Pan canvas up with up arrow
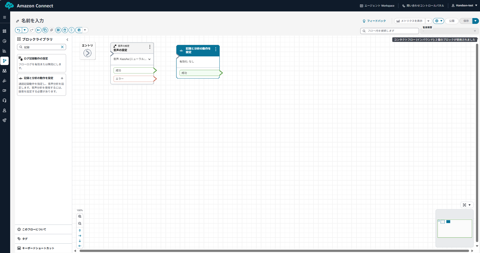480x253 pixels. click(80, 231)
